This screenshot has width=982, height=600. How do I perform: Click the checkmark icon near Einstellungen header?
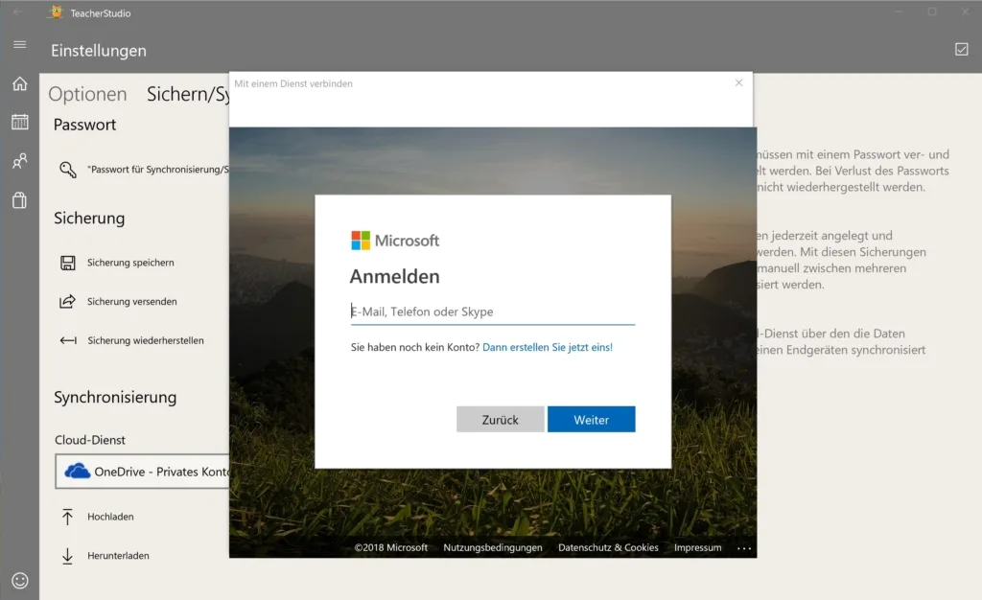pyautogui.click(x=961, y=50)
